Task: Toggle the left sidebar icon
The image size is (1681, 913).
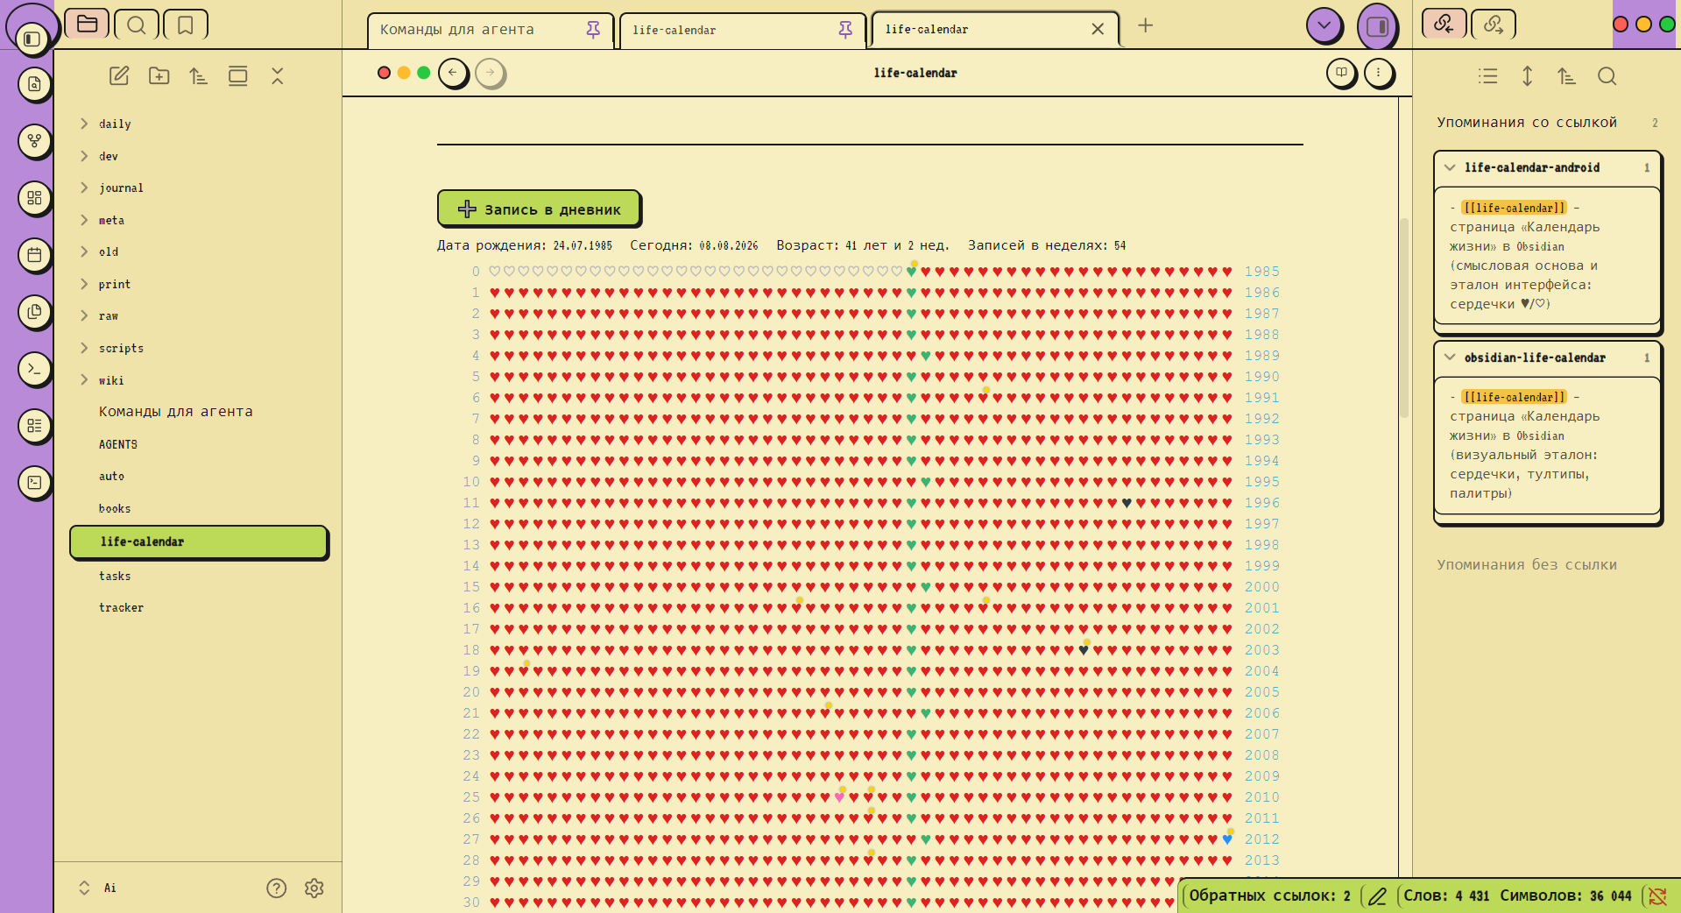Action: coord(32,39)
